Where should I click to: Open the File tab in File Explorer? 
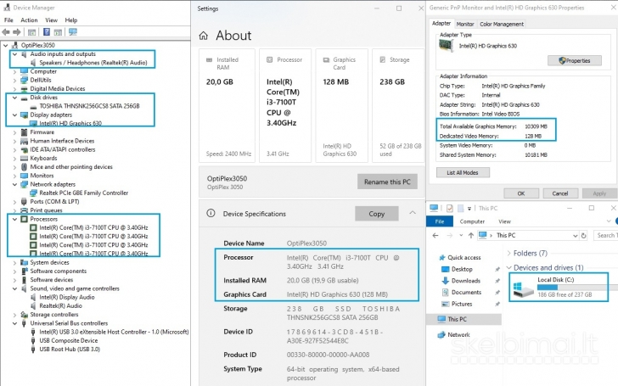point(440,221)
